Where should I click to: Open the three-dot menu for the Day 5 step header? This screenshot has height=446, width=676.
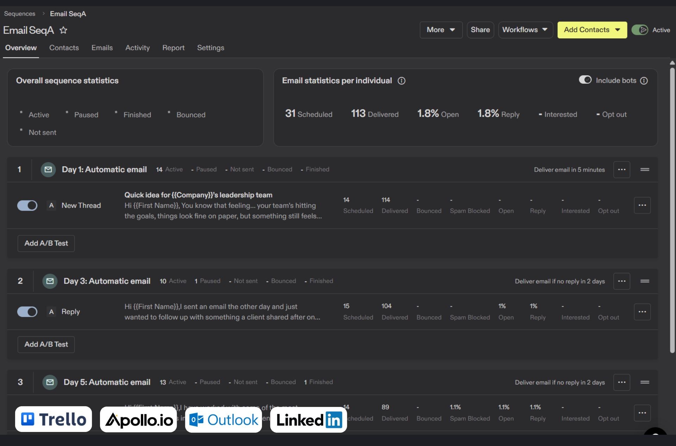621,382
